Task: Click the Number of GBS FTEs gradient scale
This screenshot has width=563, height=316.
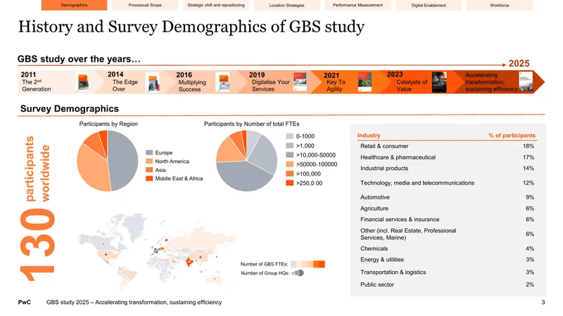Action: click(x=308, y=264)
